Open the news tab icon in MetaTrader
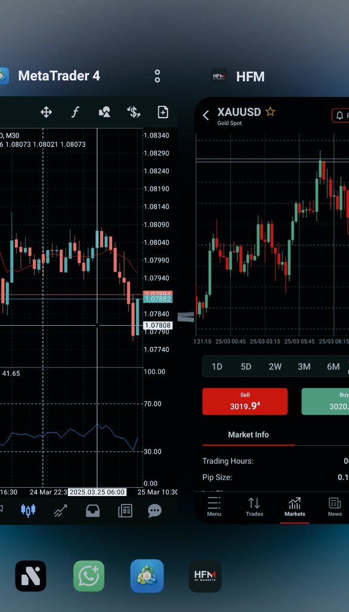 (x=125, y=510)
